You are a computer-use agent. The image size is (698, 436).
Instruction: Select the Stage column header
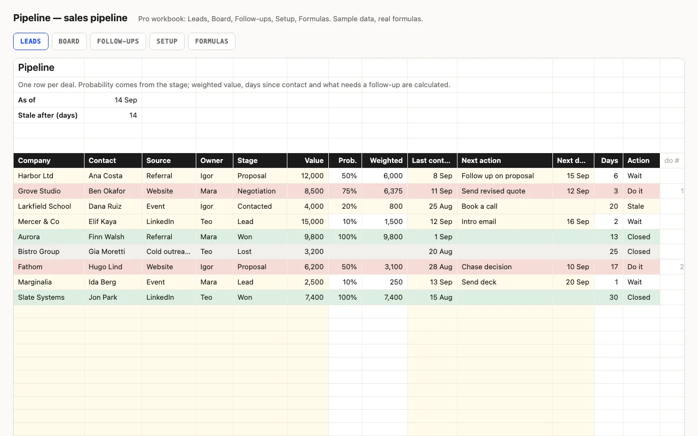click(x=260, y=161)
